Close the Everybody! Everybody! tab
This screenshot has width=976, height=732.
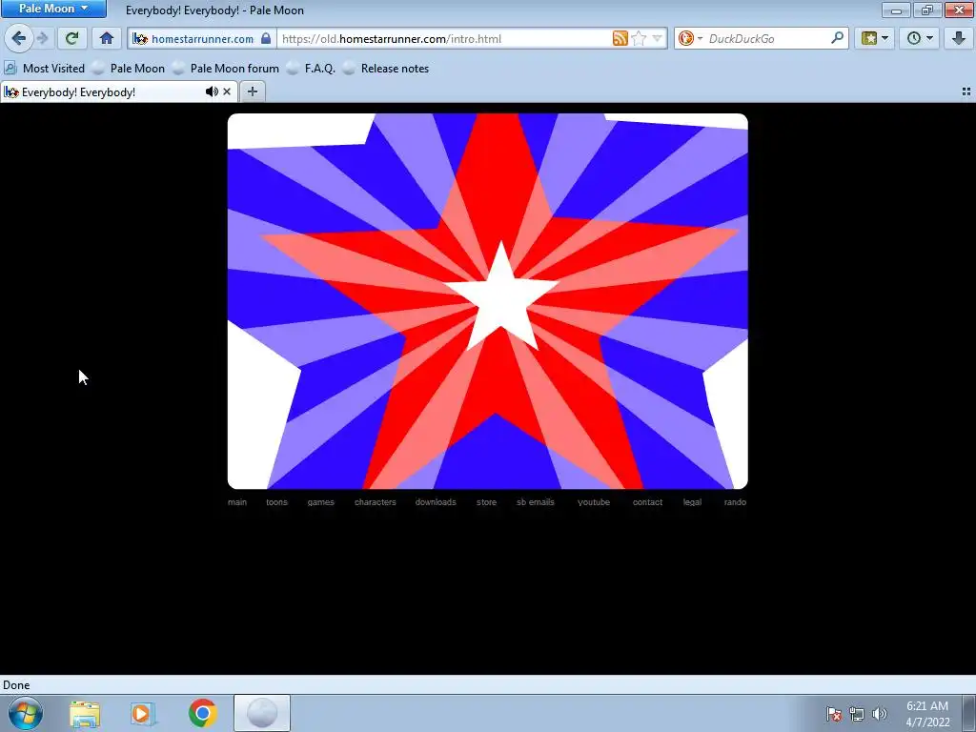click(227, 91)
